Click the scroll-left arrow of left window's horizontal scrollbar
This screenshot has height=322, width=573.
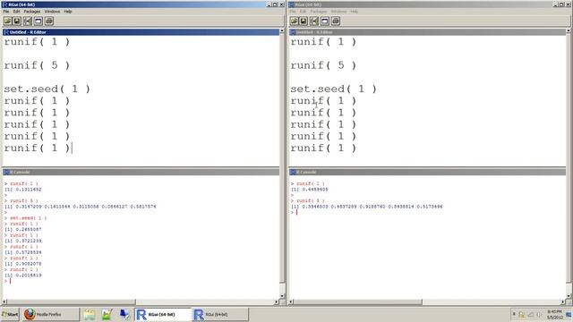click(4, 302)
